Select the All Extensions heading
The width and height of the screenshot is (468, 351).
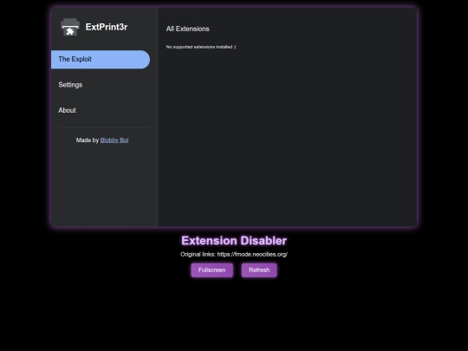[x=188, y=29]
